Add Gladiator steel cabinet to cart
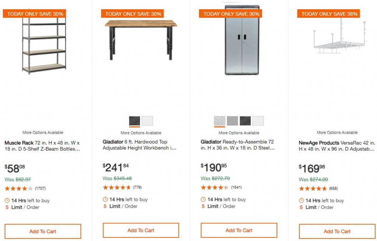 coord(239,230)
